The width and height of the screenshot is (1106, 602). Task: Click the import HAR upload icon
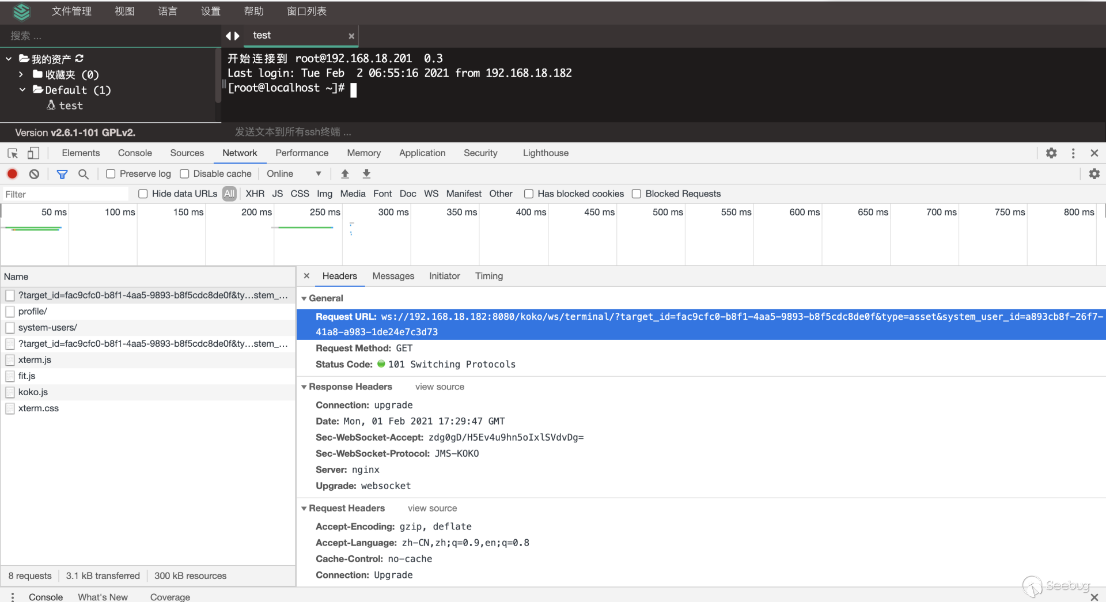(345, 174)
